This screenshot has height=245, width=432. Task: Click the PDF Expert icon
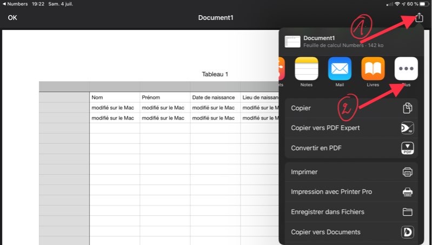pos(407,128)
